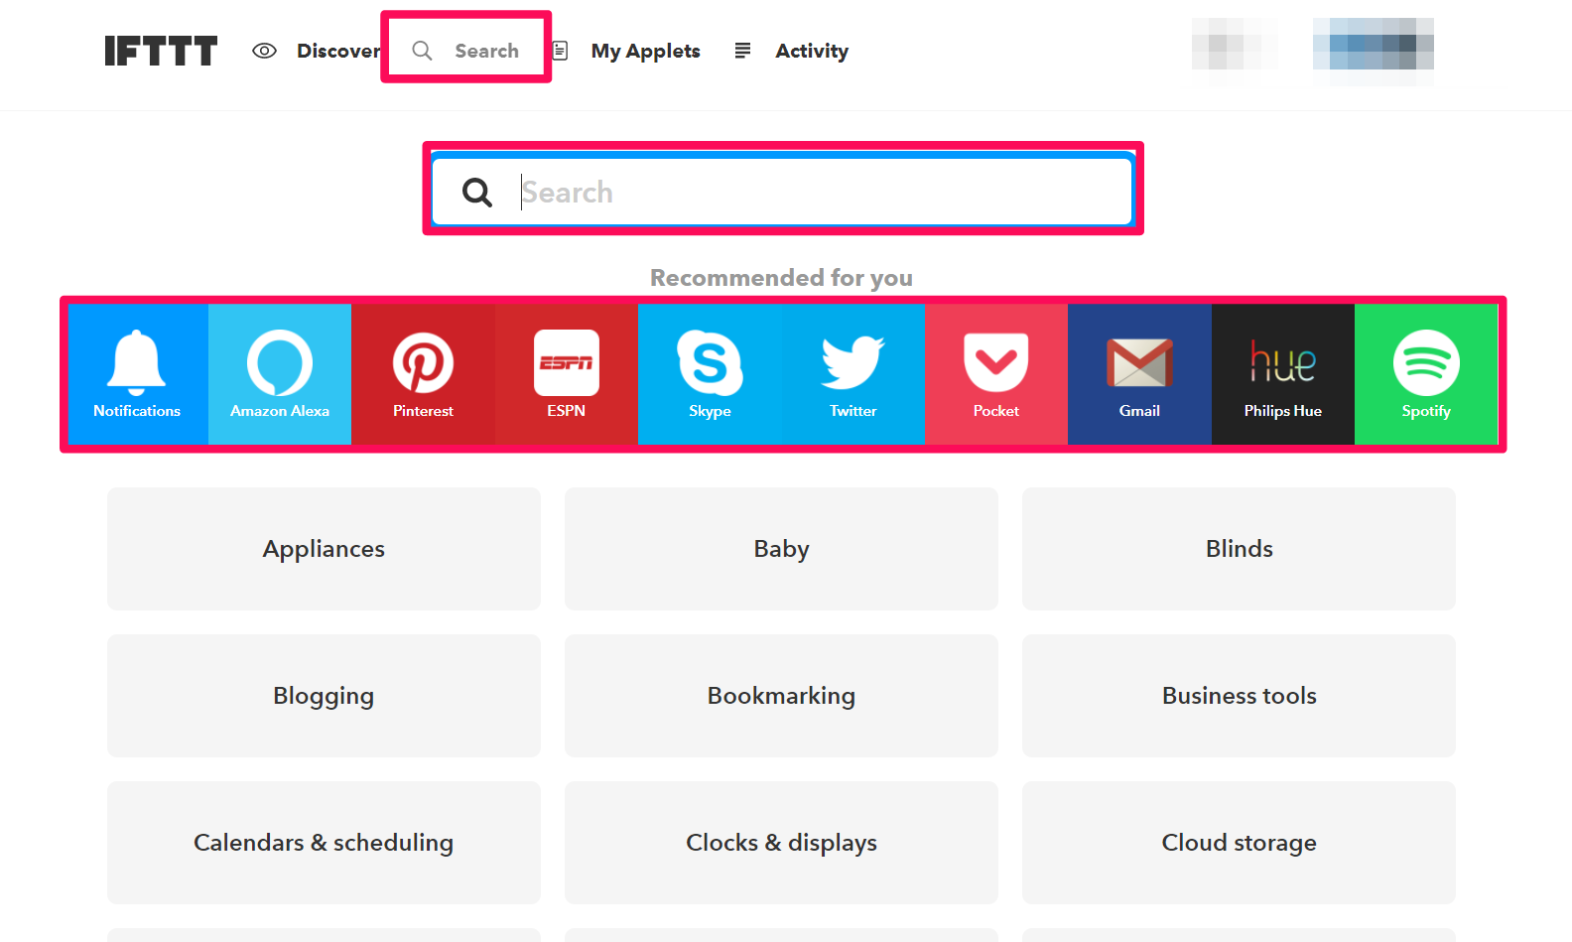The image size is (1572, 942).
Task: Open the Twitter service tile
Action: 853,374
